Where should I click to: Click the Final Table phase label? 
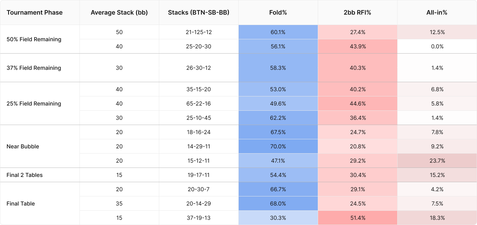[21, 204]
